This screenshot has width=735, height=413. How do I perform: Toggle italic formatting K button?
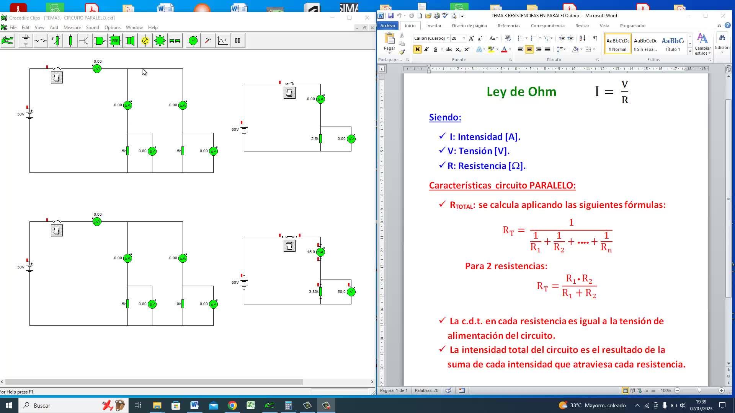[426, 49]
